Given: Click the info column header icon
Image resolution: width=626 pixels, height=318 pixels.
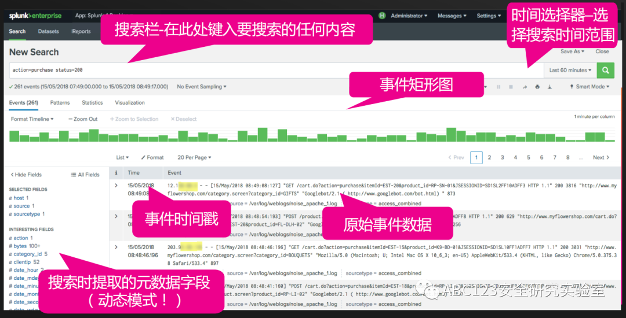Looking at the screenshot, I should pyautogui.click(x=116, y=173).
